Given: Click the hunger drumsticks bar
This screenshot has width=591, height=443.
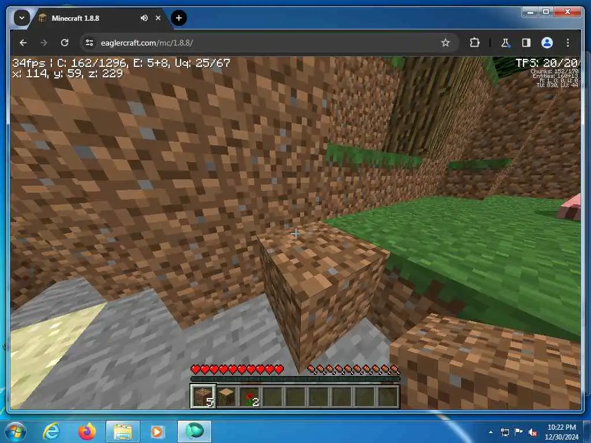Looking at the screenshot, I should tap(354, 370).
